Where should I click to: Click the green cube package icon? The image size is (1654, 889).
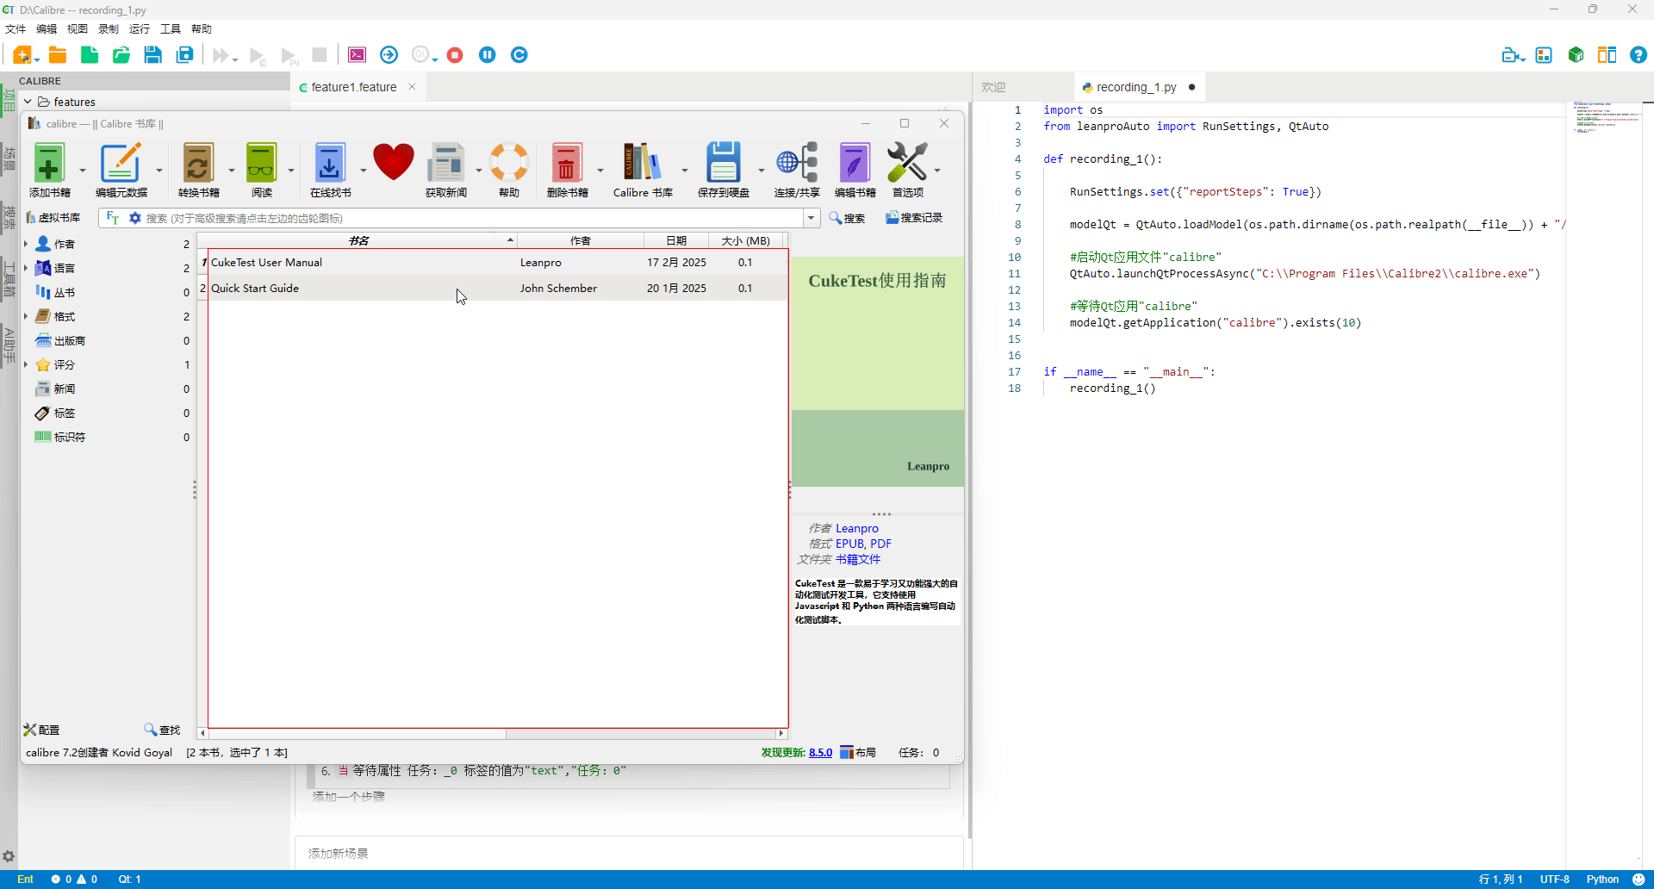(1576, 55)
